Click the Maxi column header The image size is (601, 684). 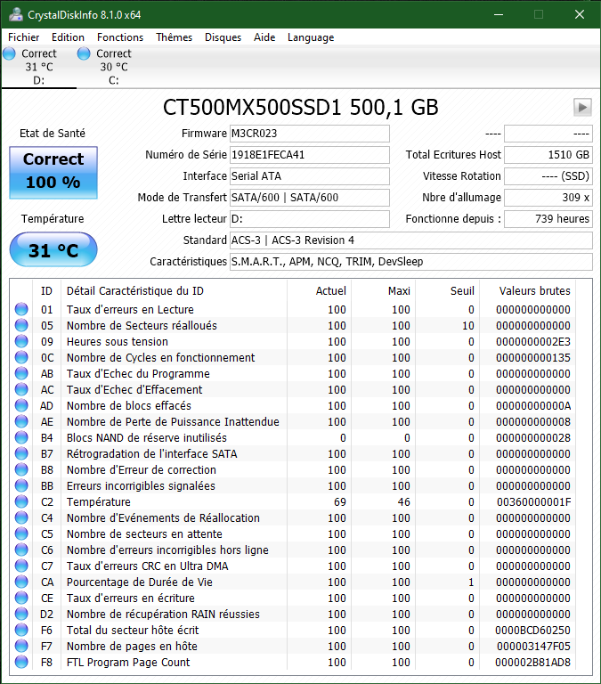point(384,291)
